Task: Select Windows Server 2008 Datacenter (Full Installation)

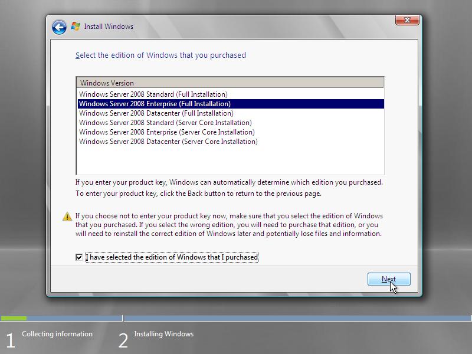Action: tap(231, 113)
